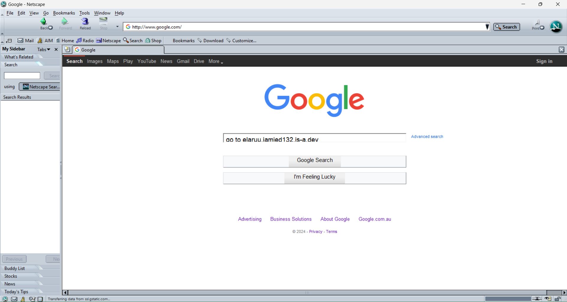This screenshot has width=567, height=302.
Task: Click the Download bookmark in the personal toolbar
Action: [210, 41]
